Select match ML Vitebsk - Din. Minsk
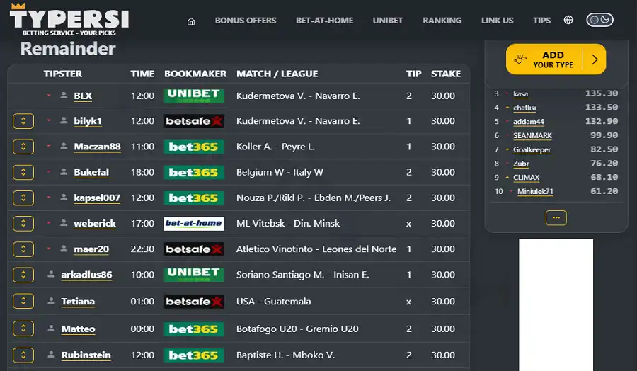 coord(287,224)
